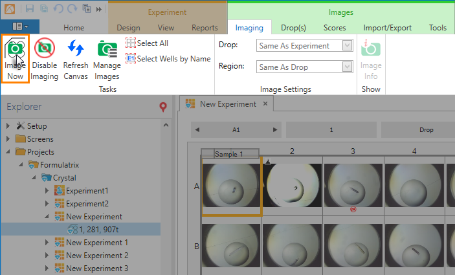Expand the New Experiment 2 node
455x275 pixels.
[47, 256]
